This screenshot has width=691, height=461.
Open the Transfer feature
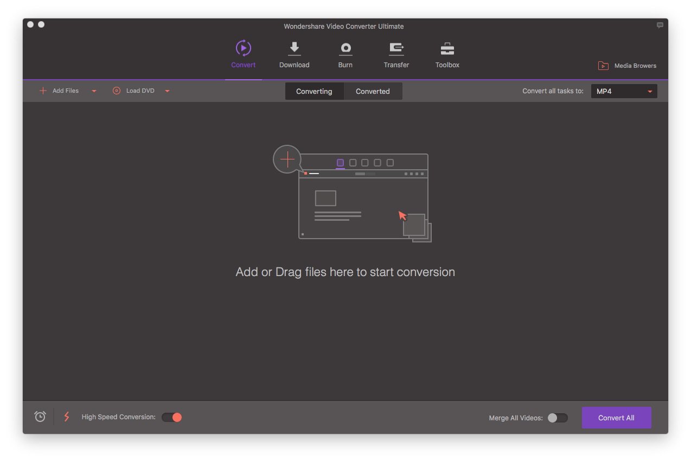coord(396,54)
